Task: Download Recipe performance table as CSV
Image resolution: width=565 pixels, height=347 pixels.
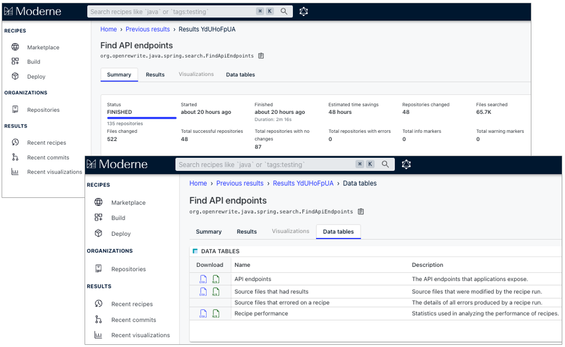Action: coord(203,313)
